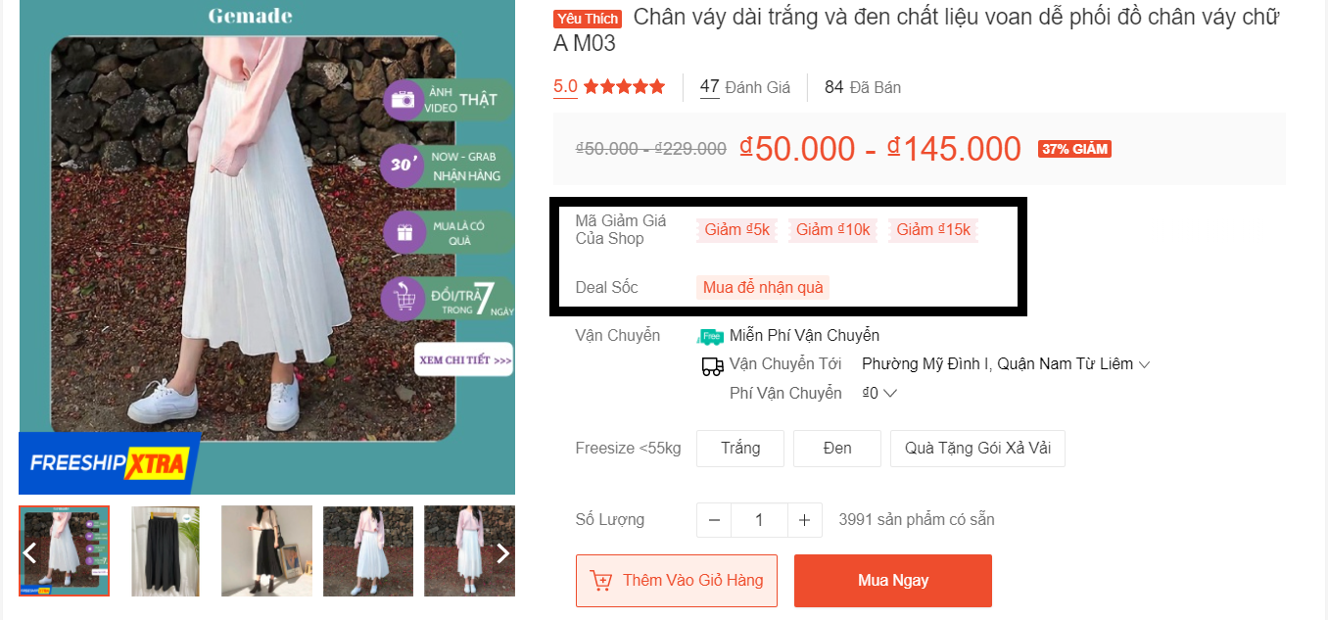Click the quantity input field

click(759, 520)
